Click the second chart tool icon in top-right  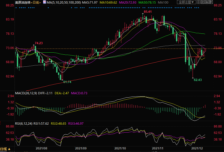pos(203,2)
